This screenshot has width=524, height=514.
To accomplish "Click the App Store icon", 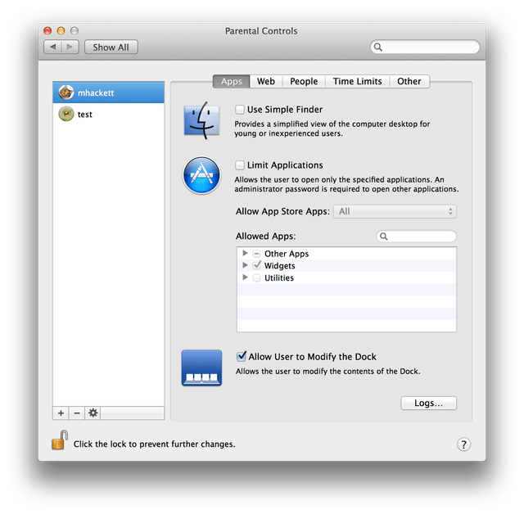I will [x=201, y=175].
